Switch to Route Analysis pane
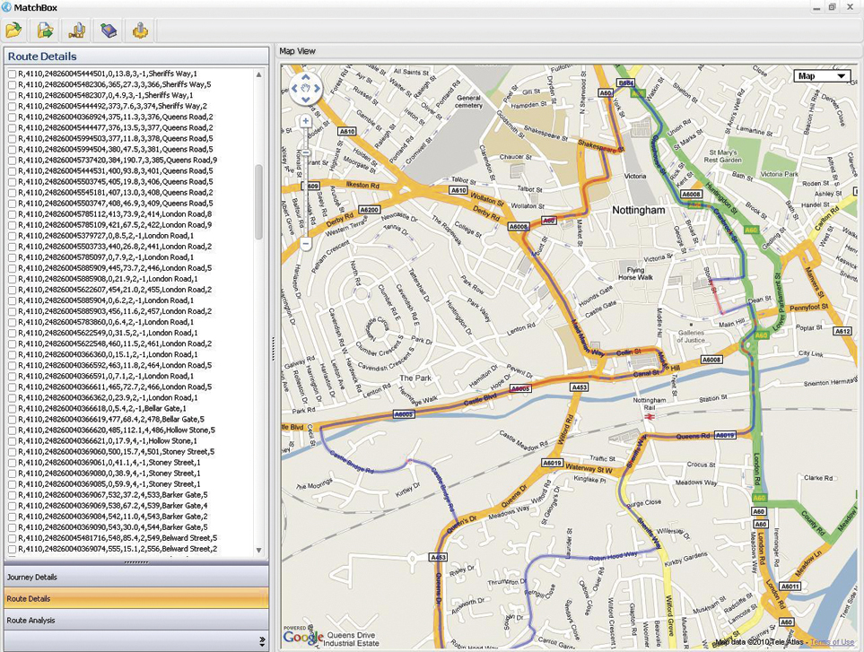This screenshot has width=864, height=652. click(135, 620)
